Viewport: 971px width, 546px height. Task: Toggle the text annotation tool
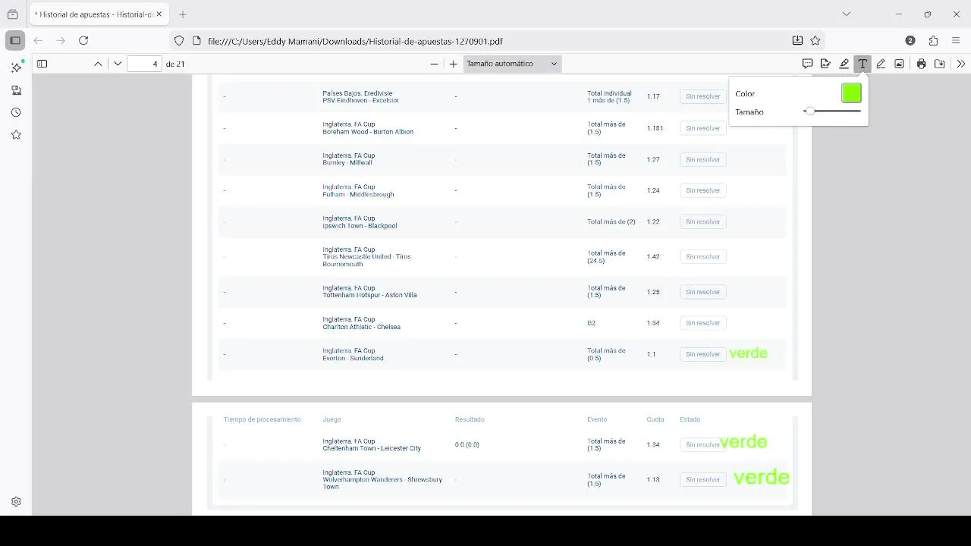[x=863, y=64]
